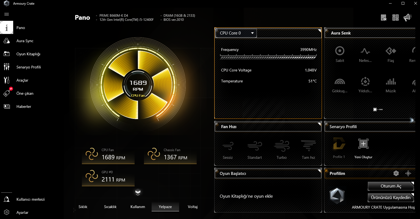Select the GPU #0 2111 RPM card
The height and width of the screenshot is (219, 420).
(108, 177)
